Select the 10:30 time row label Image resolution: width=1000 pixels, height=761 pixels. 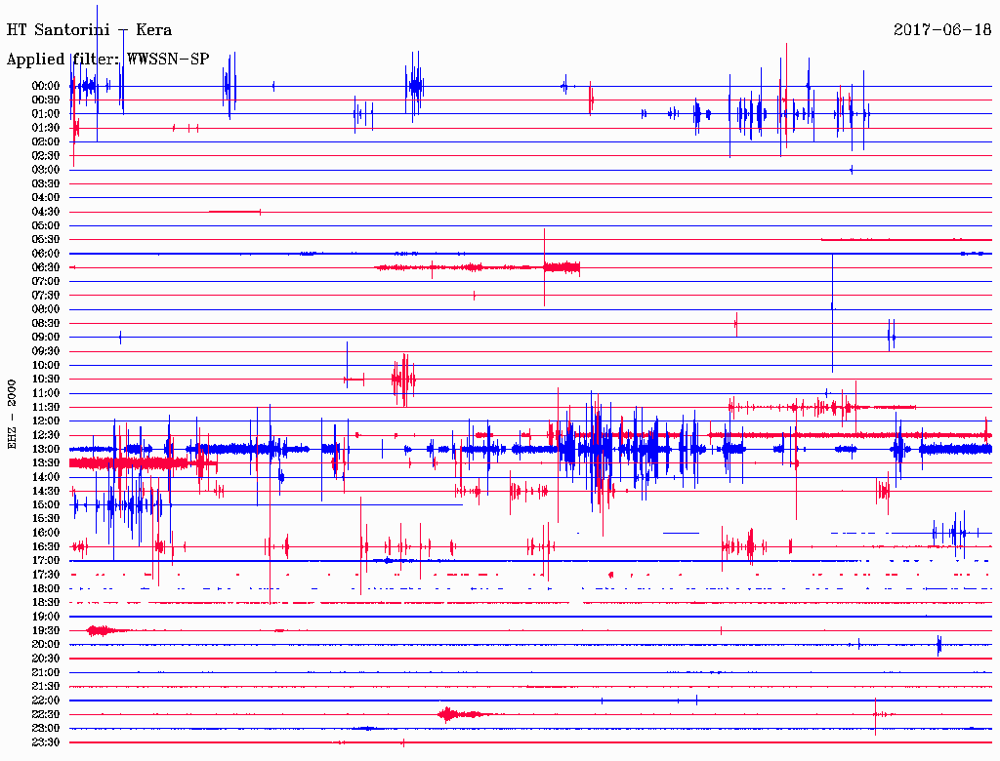click(x=46, y=380)
